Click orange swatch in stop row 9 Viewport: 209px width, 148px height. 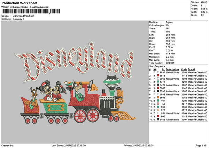(158, 97)
